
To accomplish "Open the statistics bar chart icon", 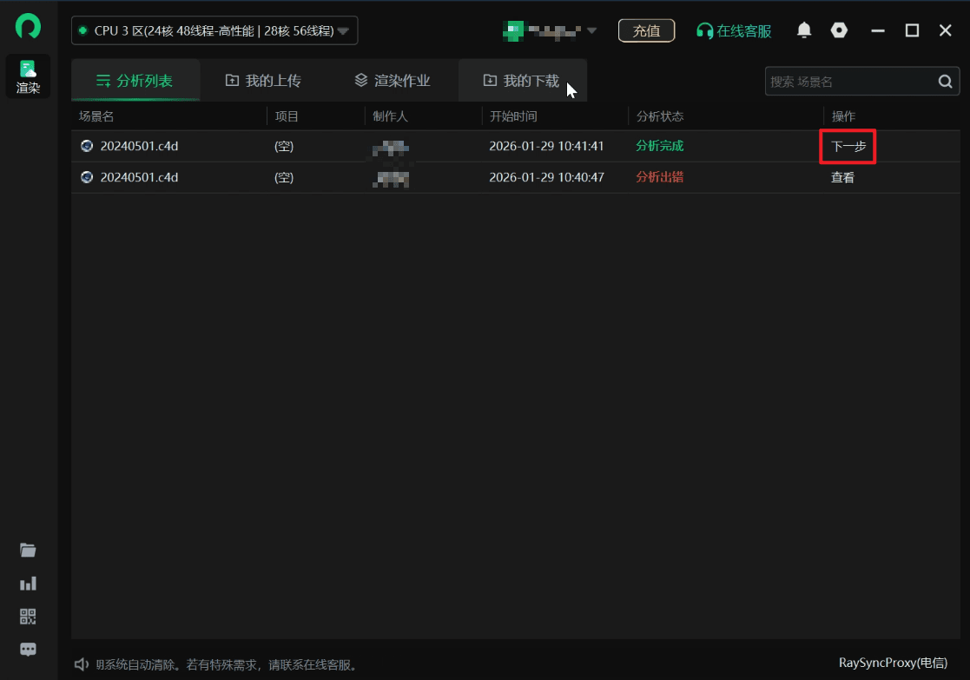I will (x=28, y=583).
